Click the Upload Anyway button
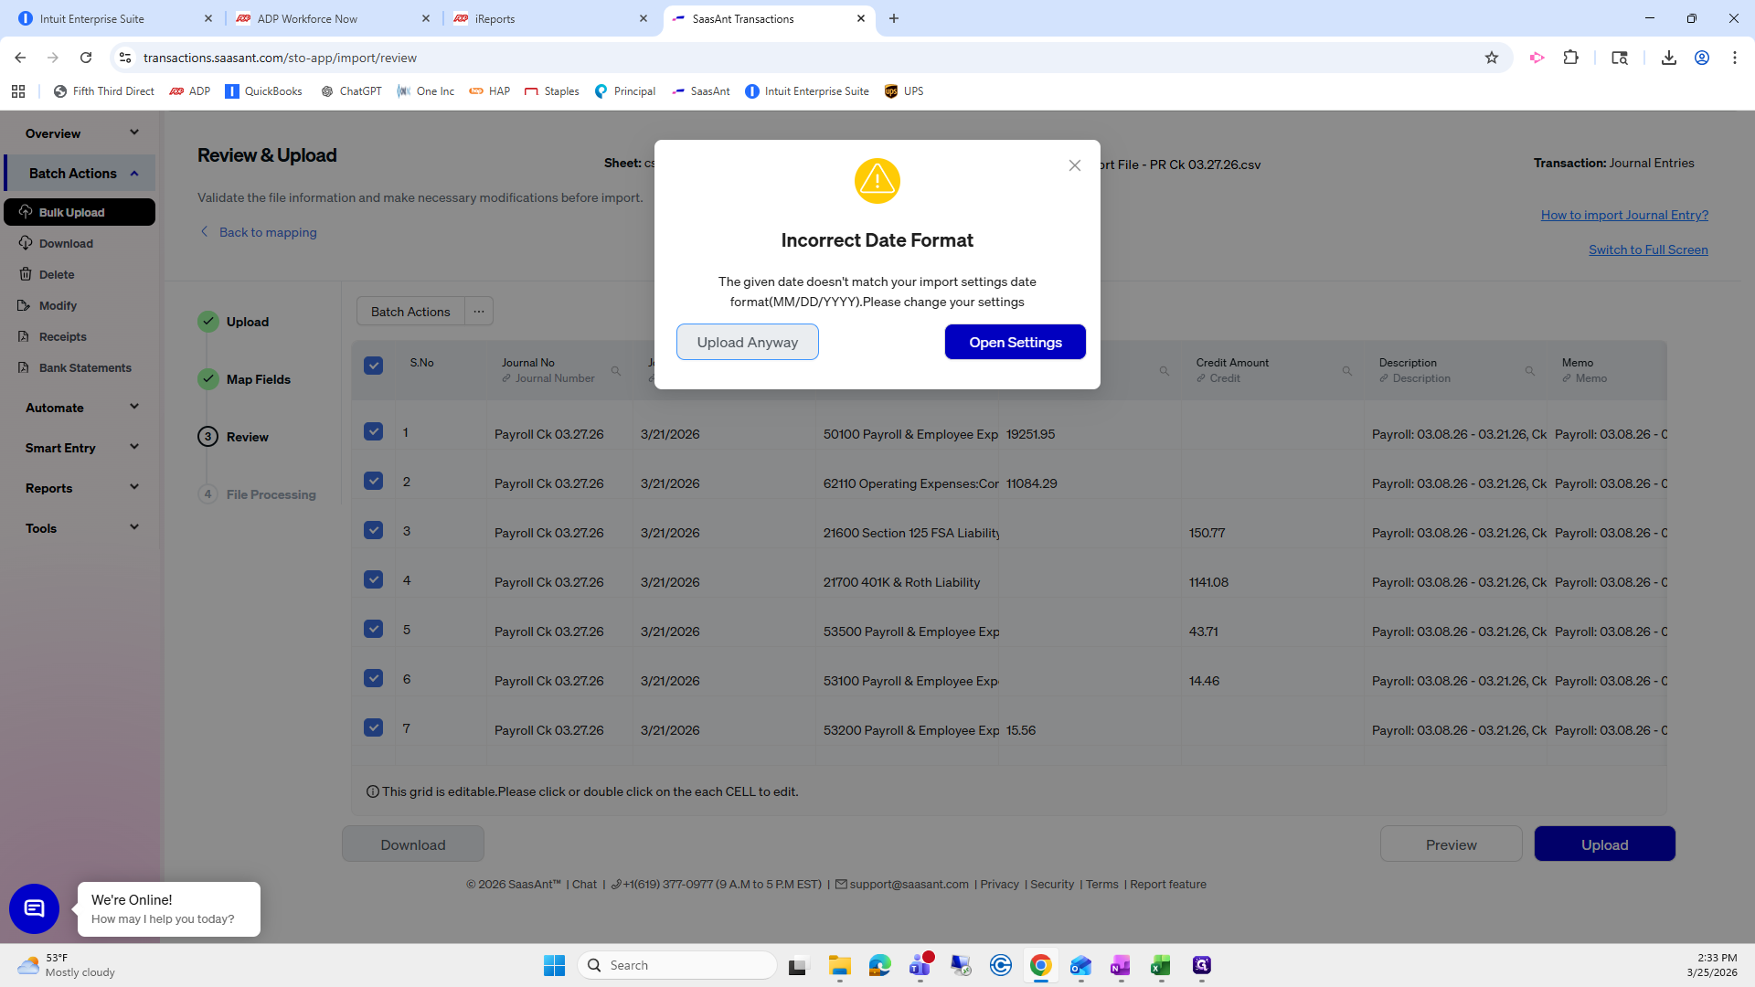The height and width of the screenshot is (987, 1755). [x=747, y=342]
